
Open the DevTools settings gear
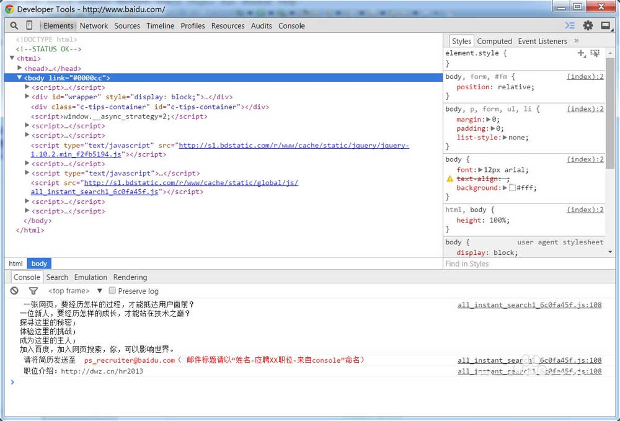588,25
